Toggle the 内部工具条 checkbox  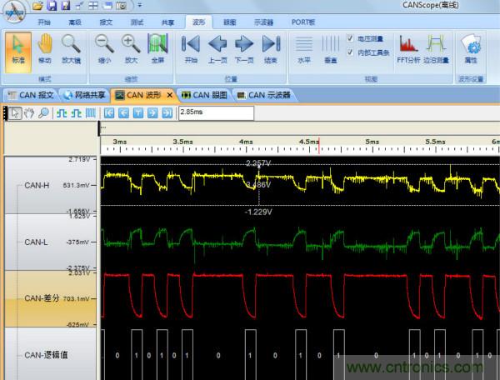pyautogui.click(x=350, y=52)
